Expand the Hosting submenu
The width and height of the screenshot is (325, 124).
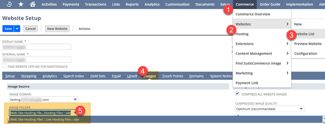point(262,34)
